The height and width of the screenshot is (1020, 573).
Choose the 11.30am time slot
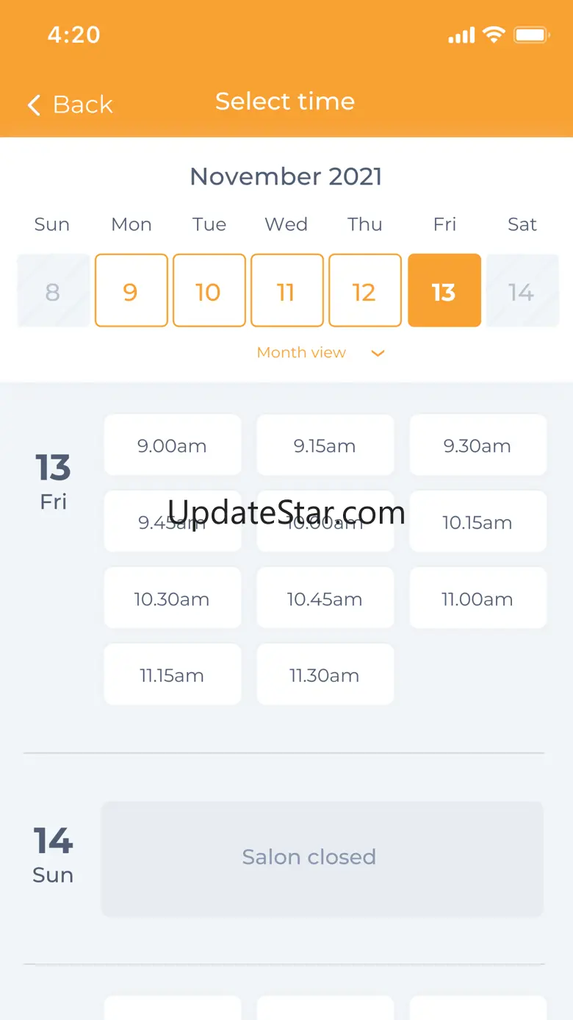point(325,675)
